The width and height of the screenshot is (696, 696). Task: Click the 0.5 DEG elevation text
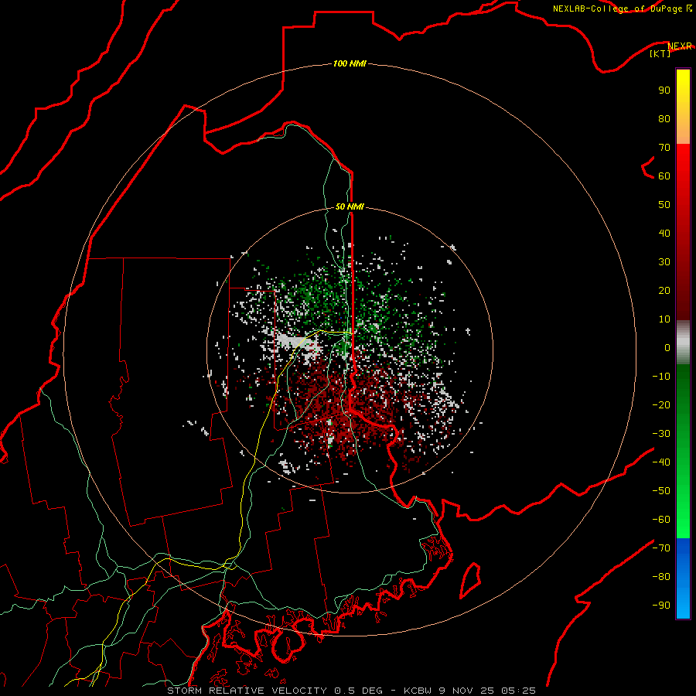click(357, 691)
